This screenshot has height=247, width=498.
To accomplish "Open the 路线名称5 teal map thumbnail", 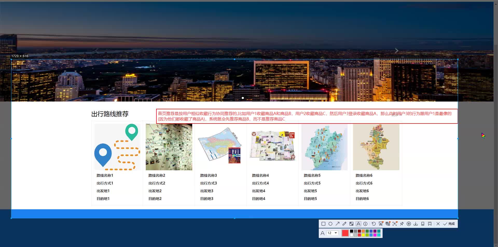I will [x=324, y=147].
